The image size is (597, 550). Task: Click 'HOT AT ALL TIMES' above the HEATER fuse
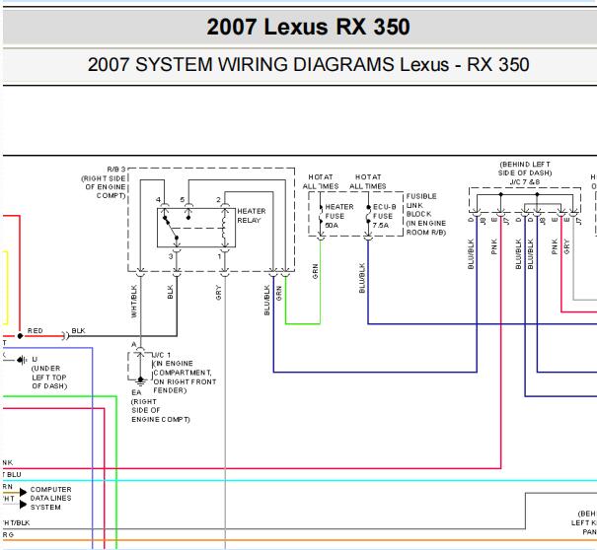tap(321, 181)
